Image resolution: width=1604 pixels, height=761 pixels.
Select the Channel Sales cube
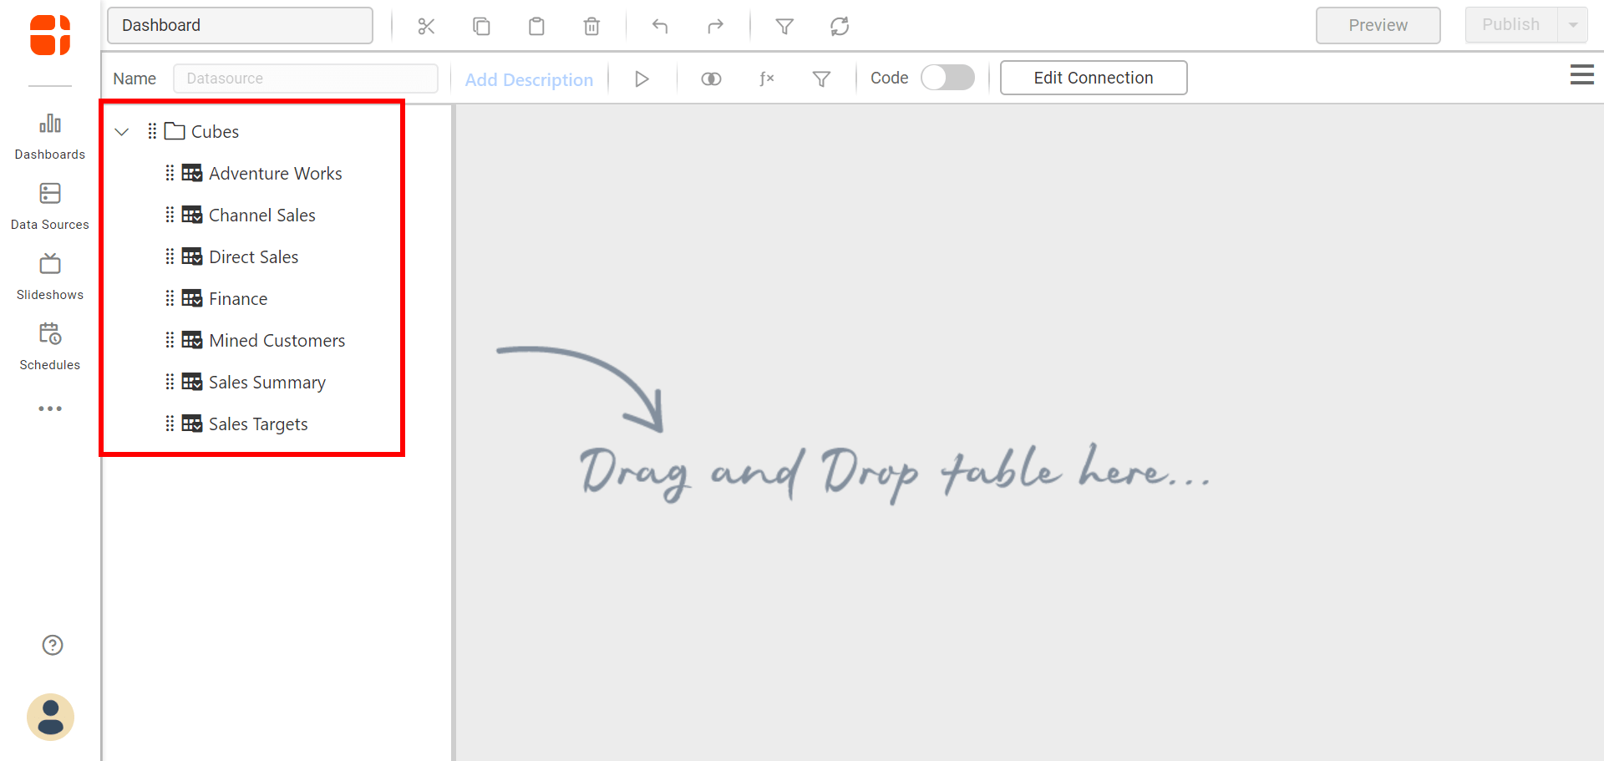pyautogui.click(x=261, y=215)
